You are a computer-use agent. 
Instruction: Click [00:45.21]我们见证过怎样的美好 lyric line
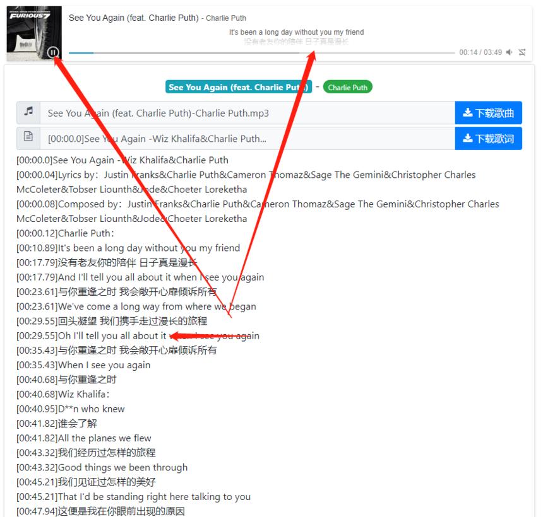86,482
